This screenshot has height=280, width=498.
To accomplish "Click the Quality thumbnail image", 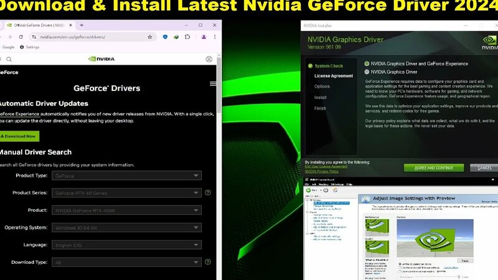I will (x=377, y=248).
